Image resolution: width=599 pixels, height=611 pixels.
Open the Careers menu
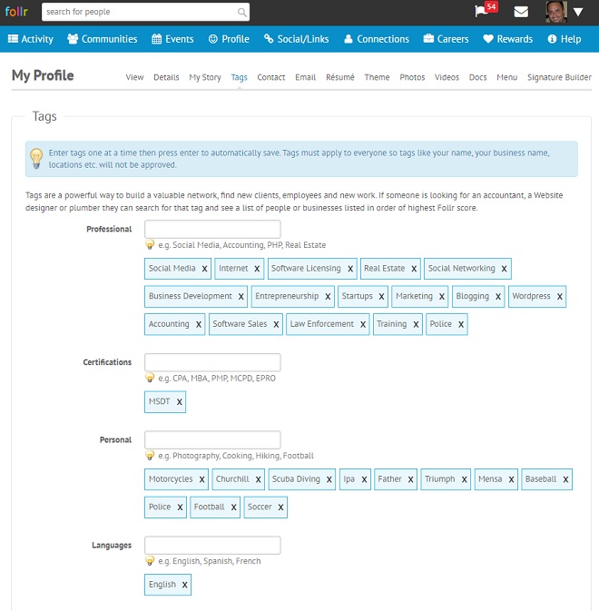(x=446, y=39)
